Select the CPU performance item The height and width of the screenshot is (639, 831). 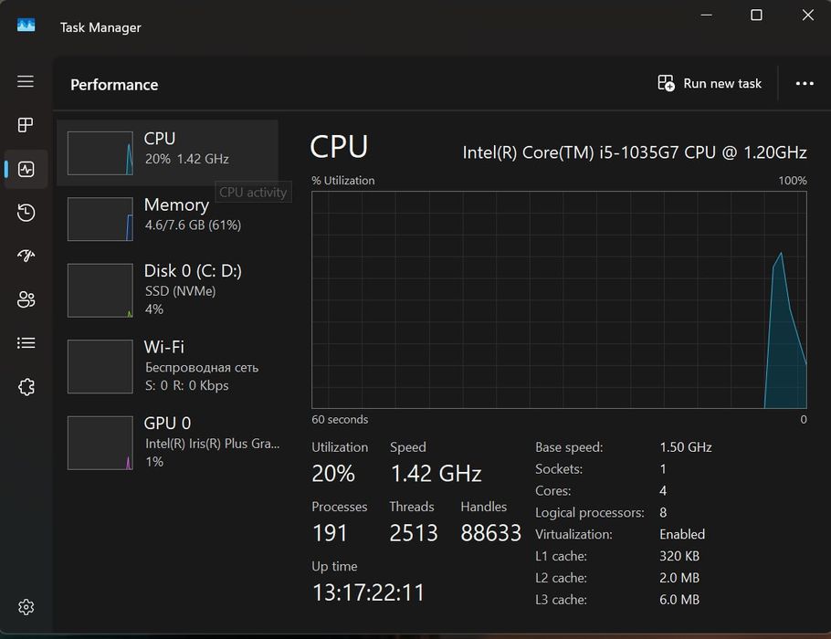tap(168, 152)
